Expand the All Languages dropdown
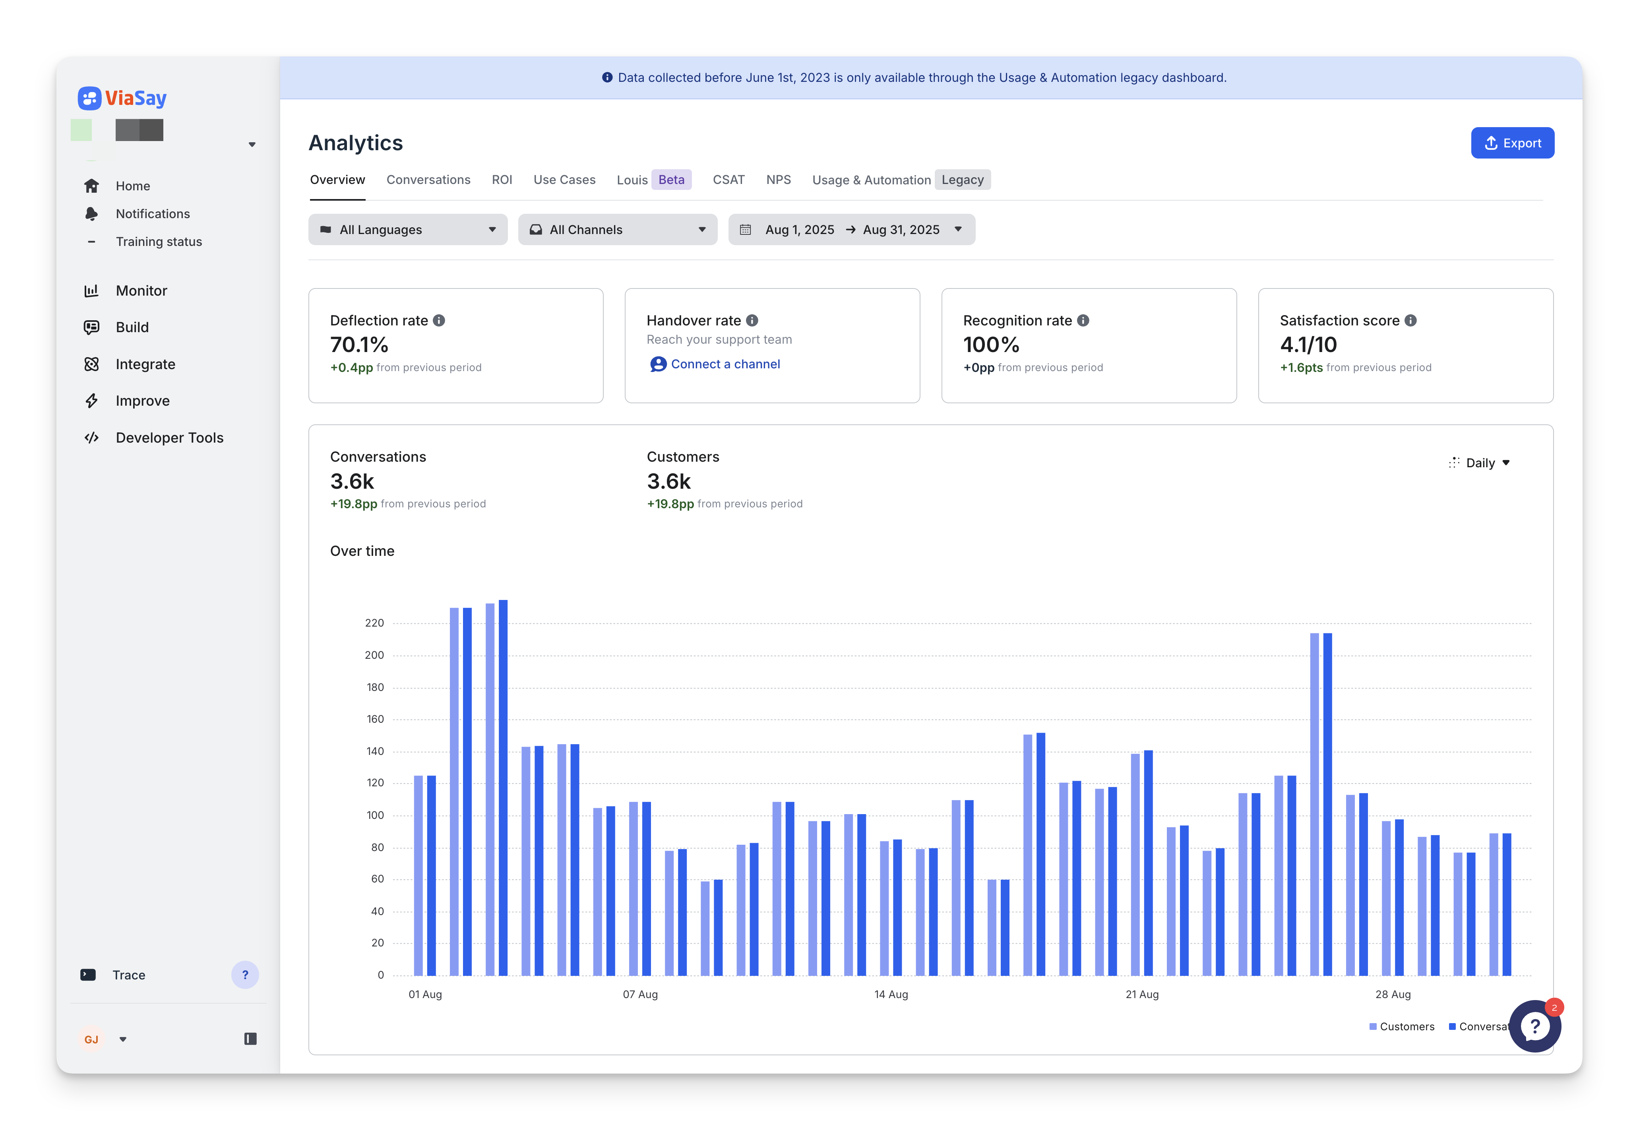 408,229
